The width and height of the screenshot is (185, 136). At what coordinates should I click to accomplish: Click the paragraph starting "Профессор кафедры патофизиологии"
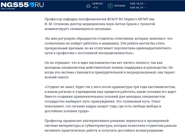(x=100, y=24)
